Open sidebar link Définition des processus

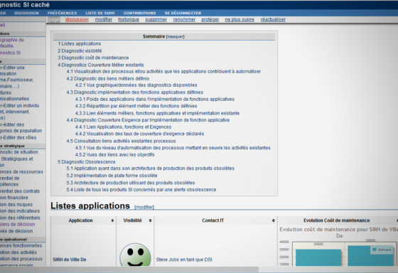tap(21, 259)
